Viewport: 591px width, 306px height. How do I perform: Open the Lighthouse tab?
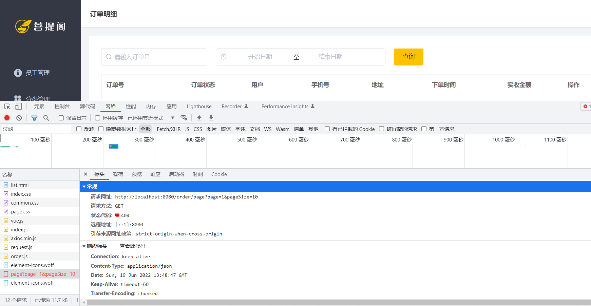[199, 106]
